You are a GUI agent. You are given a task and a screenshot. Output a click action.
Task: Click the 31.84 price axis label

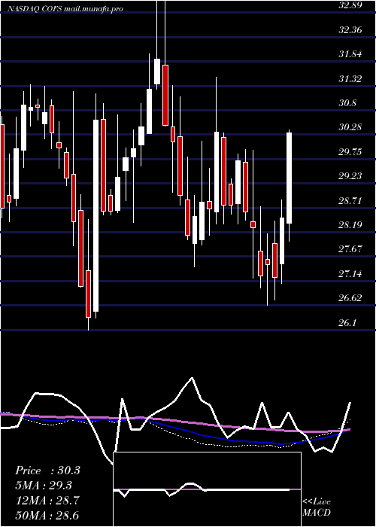tap(350, 54)
